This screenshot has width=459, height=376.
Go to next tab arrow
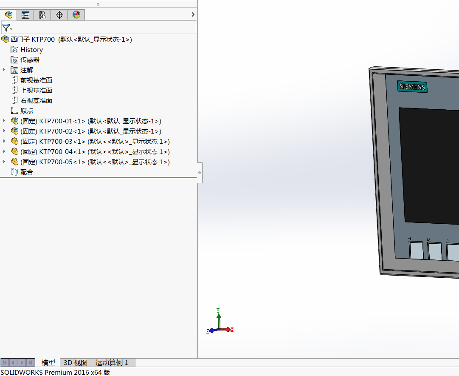tap(22, 362)
